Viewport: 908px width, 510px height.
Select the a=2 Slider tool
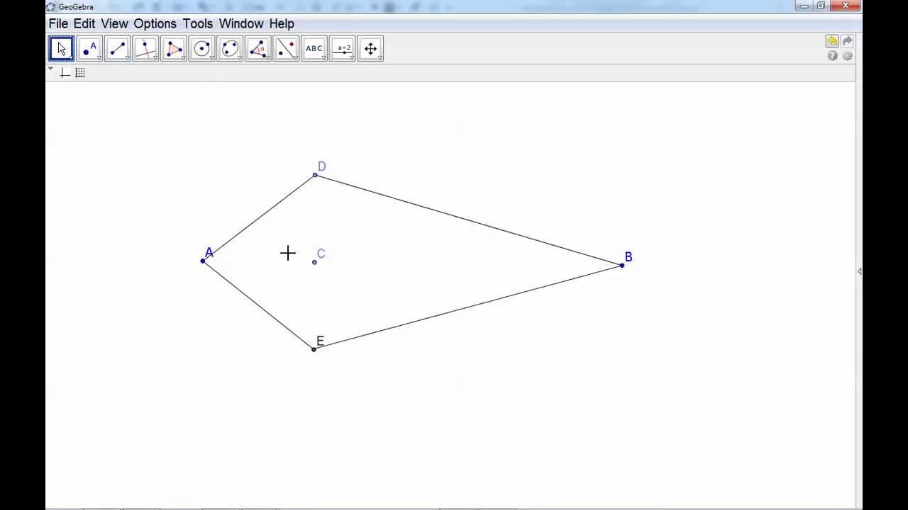point(343,49)
